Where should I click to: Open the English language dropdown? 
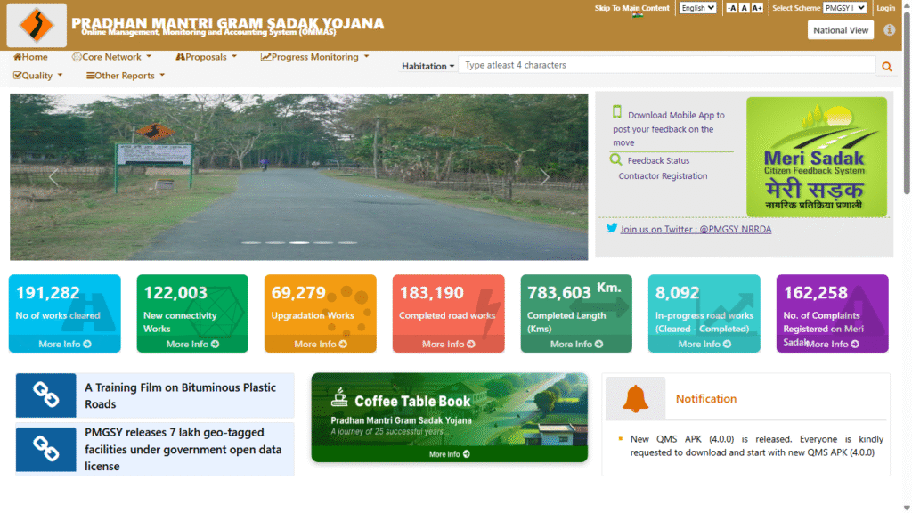(699, 7)
